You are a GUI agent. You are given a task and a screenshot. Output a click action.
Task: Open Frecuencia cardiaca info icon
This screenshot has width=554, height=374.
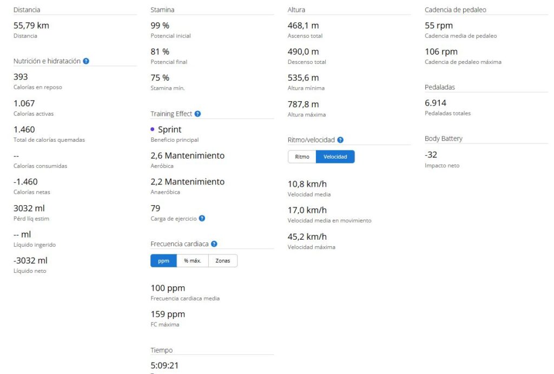[214, 244]
